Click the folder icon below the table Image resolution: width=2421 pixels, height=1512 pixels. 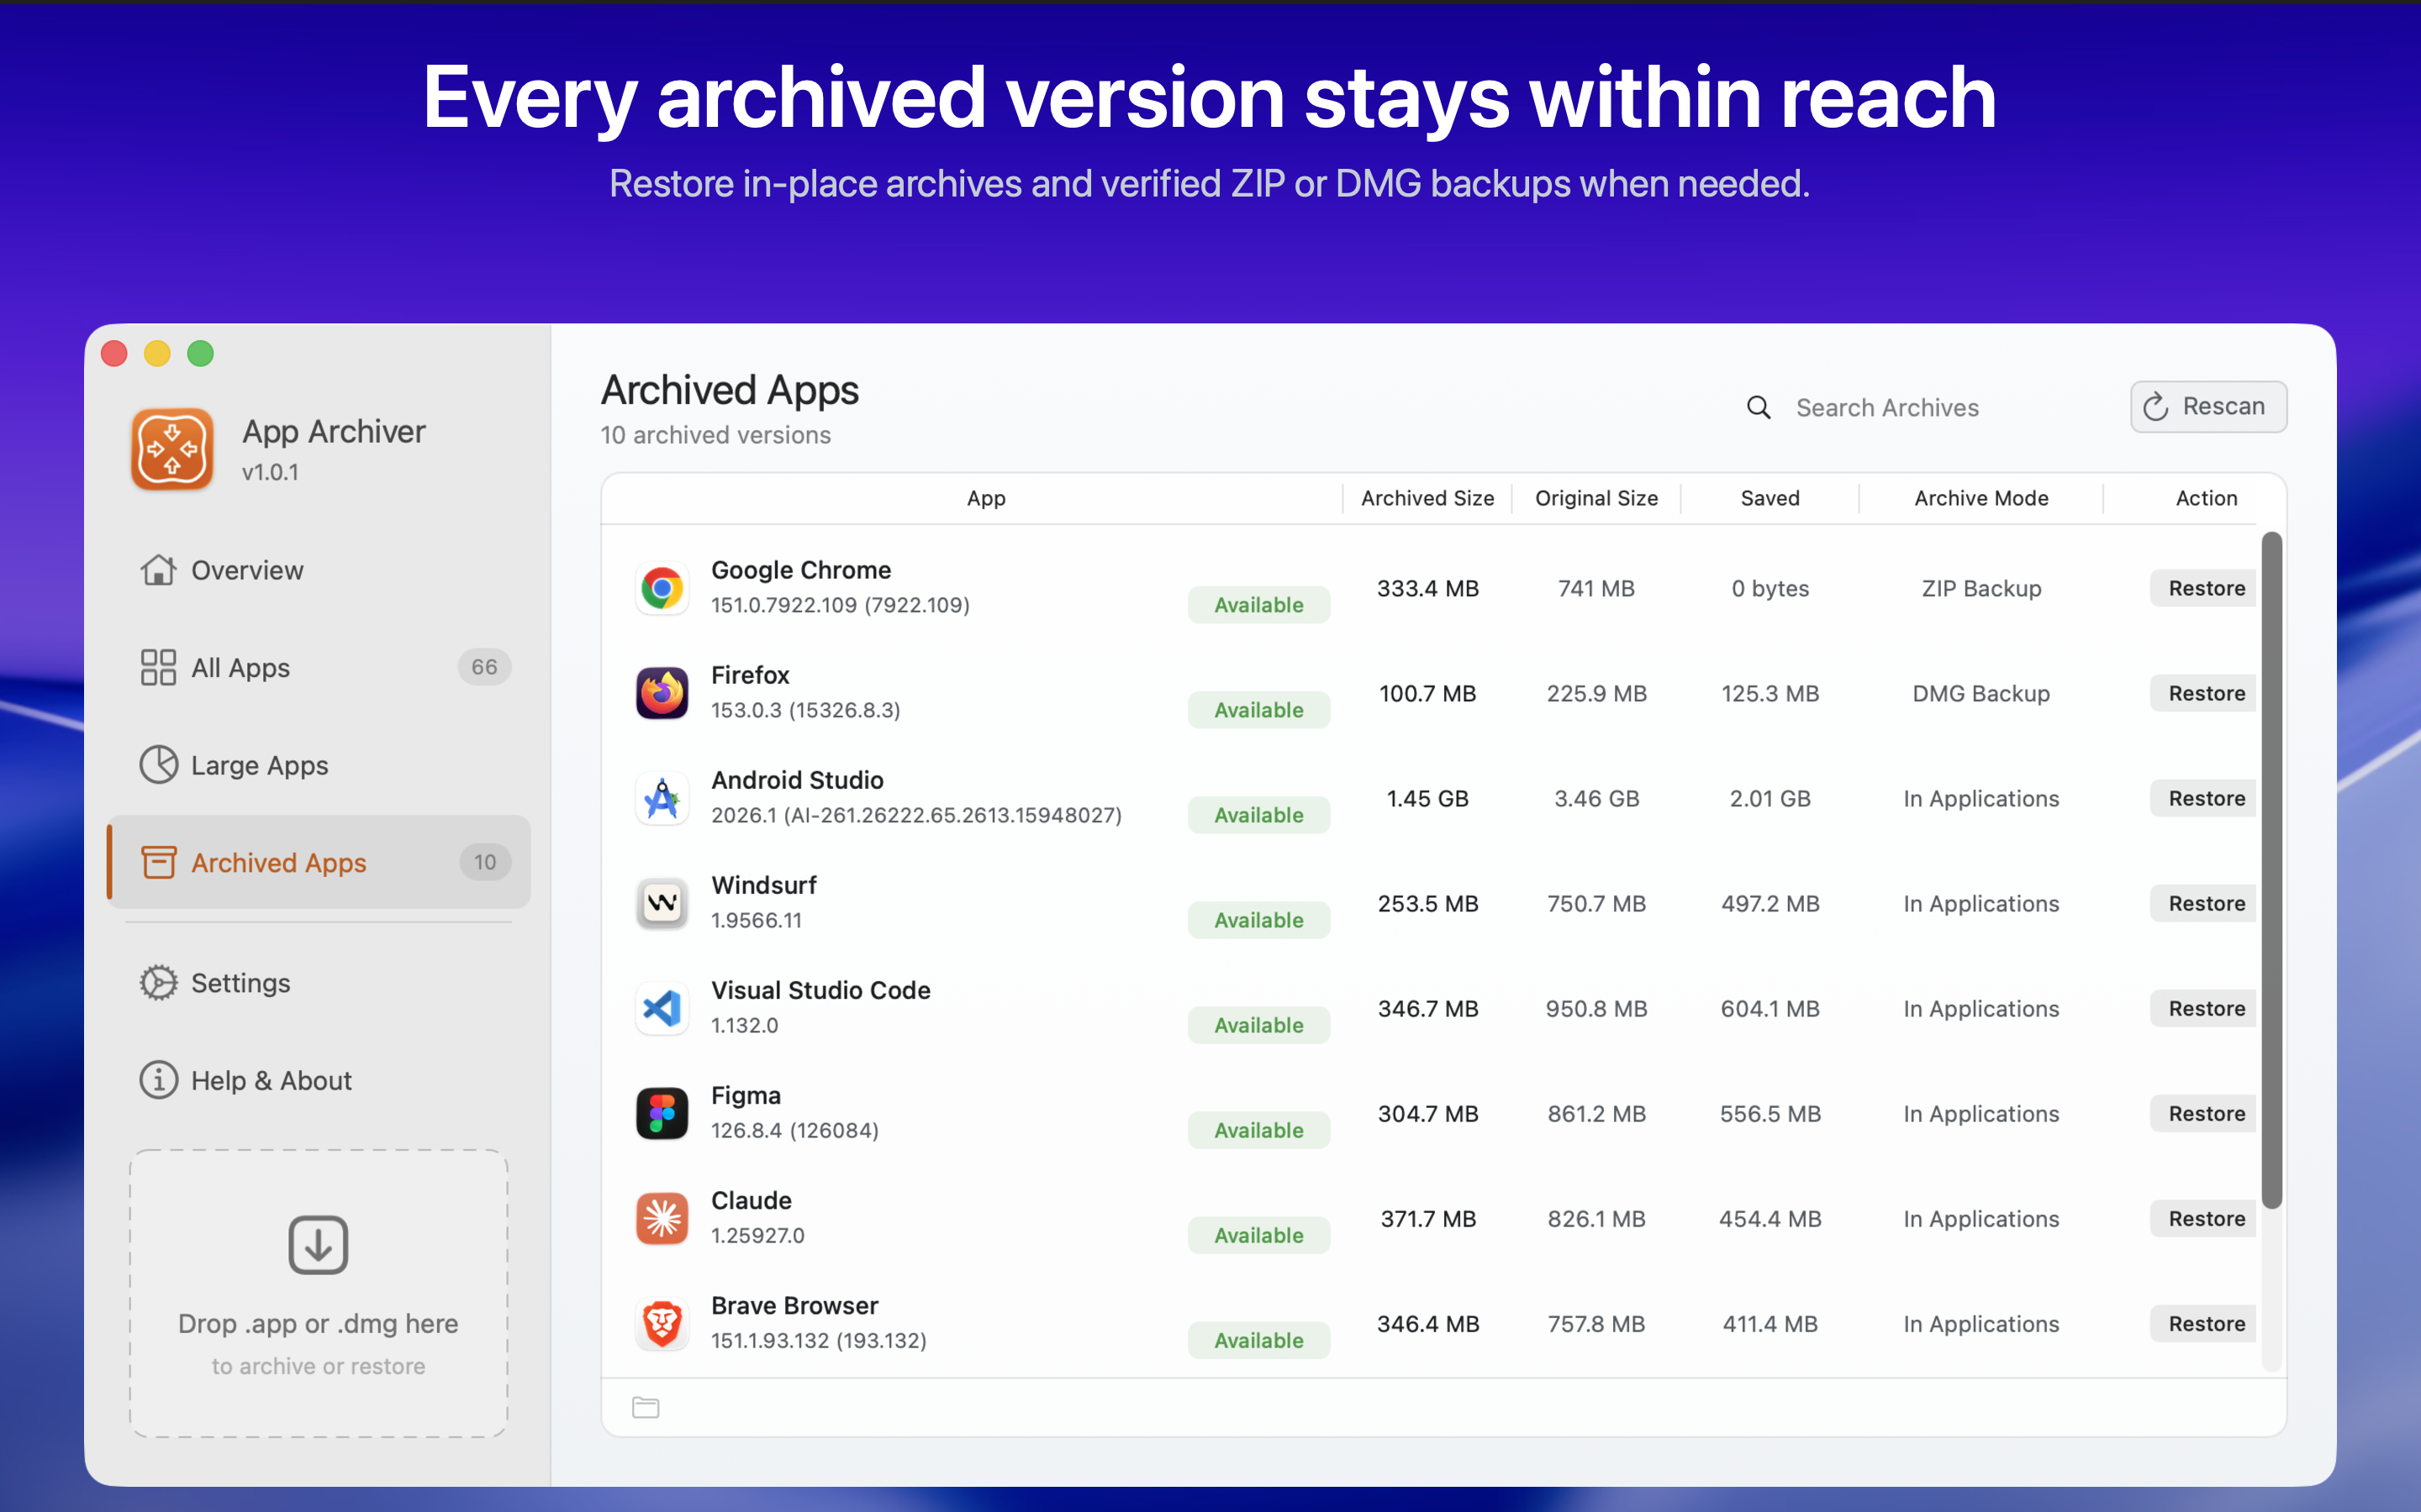tap(646, 1408)
